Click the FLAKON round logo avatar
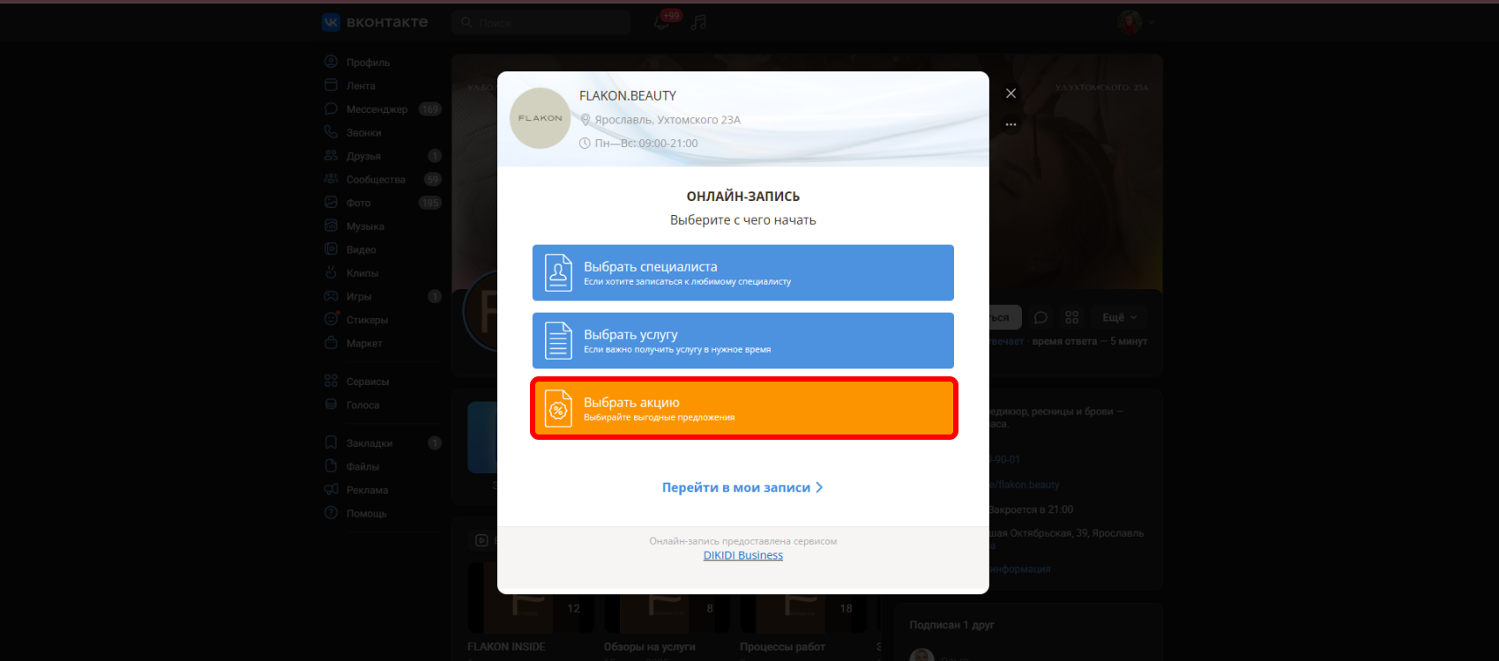 [540, 118]
